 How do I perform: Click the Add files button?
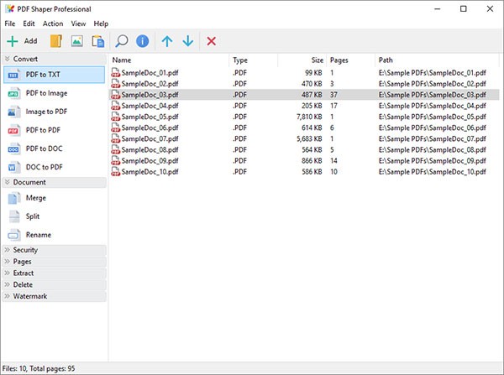(x=23, y=40)
